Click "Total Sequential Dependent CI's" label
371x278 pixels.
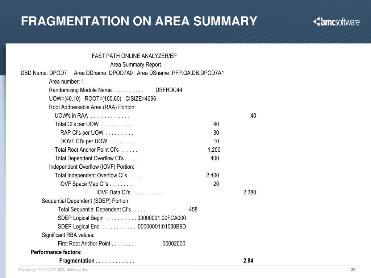tap(95, 210)
